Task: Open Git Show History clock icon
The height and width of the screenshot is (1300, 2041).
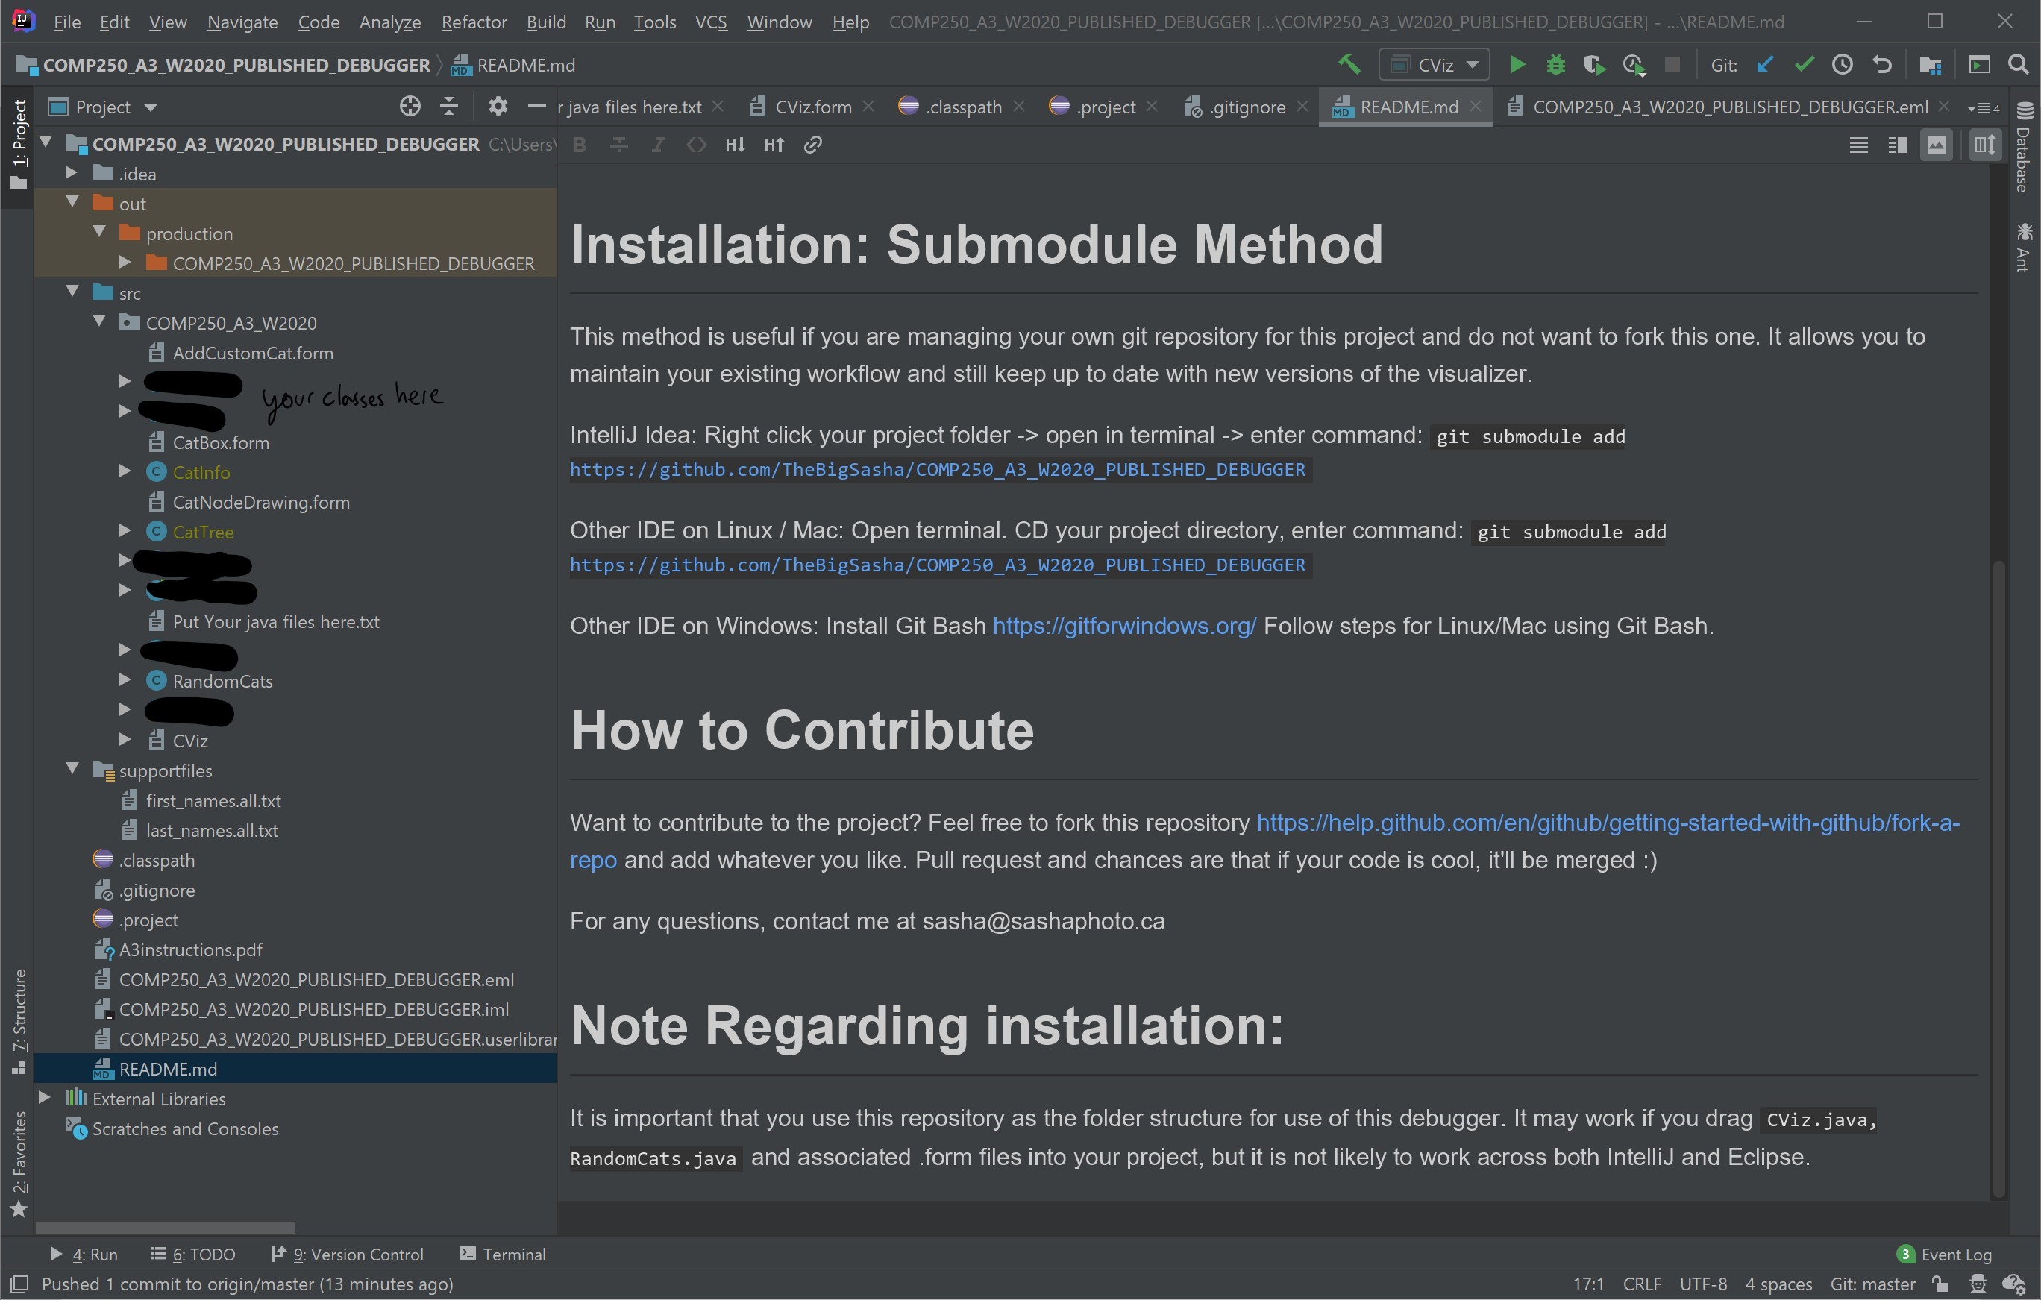Action: pos(1842,65)
